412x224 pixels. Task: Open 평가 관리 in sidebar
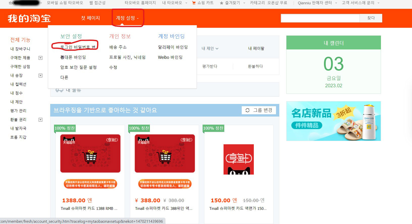click(18, 111)
